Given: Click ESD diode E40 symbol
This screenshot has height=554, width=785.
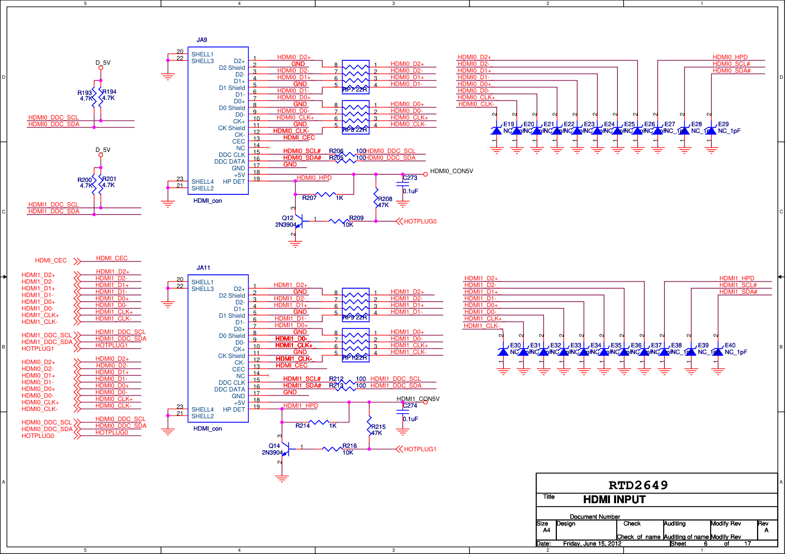Looking at the screenshot, I should [717, 352].
